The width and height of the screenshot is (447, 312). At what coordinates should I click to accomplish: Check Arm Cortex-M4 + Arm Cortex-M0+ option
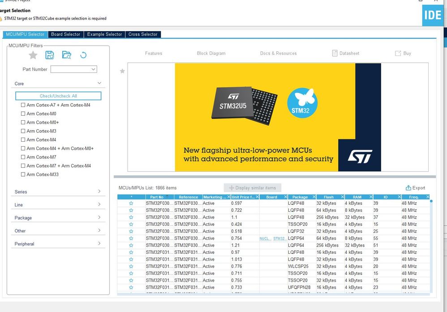click(x=23, y=148)
